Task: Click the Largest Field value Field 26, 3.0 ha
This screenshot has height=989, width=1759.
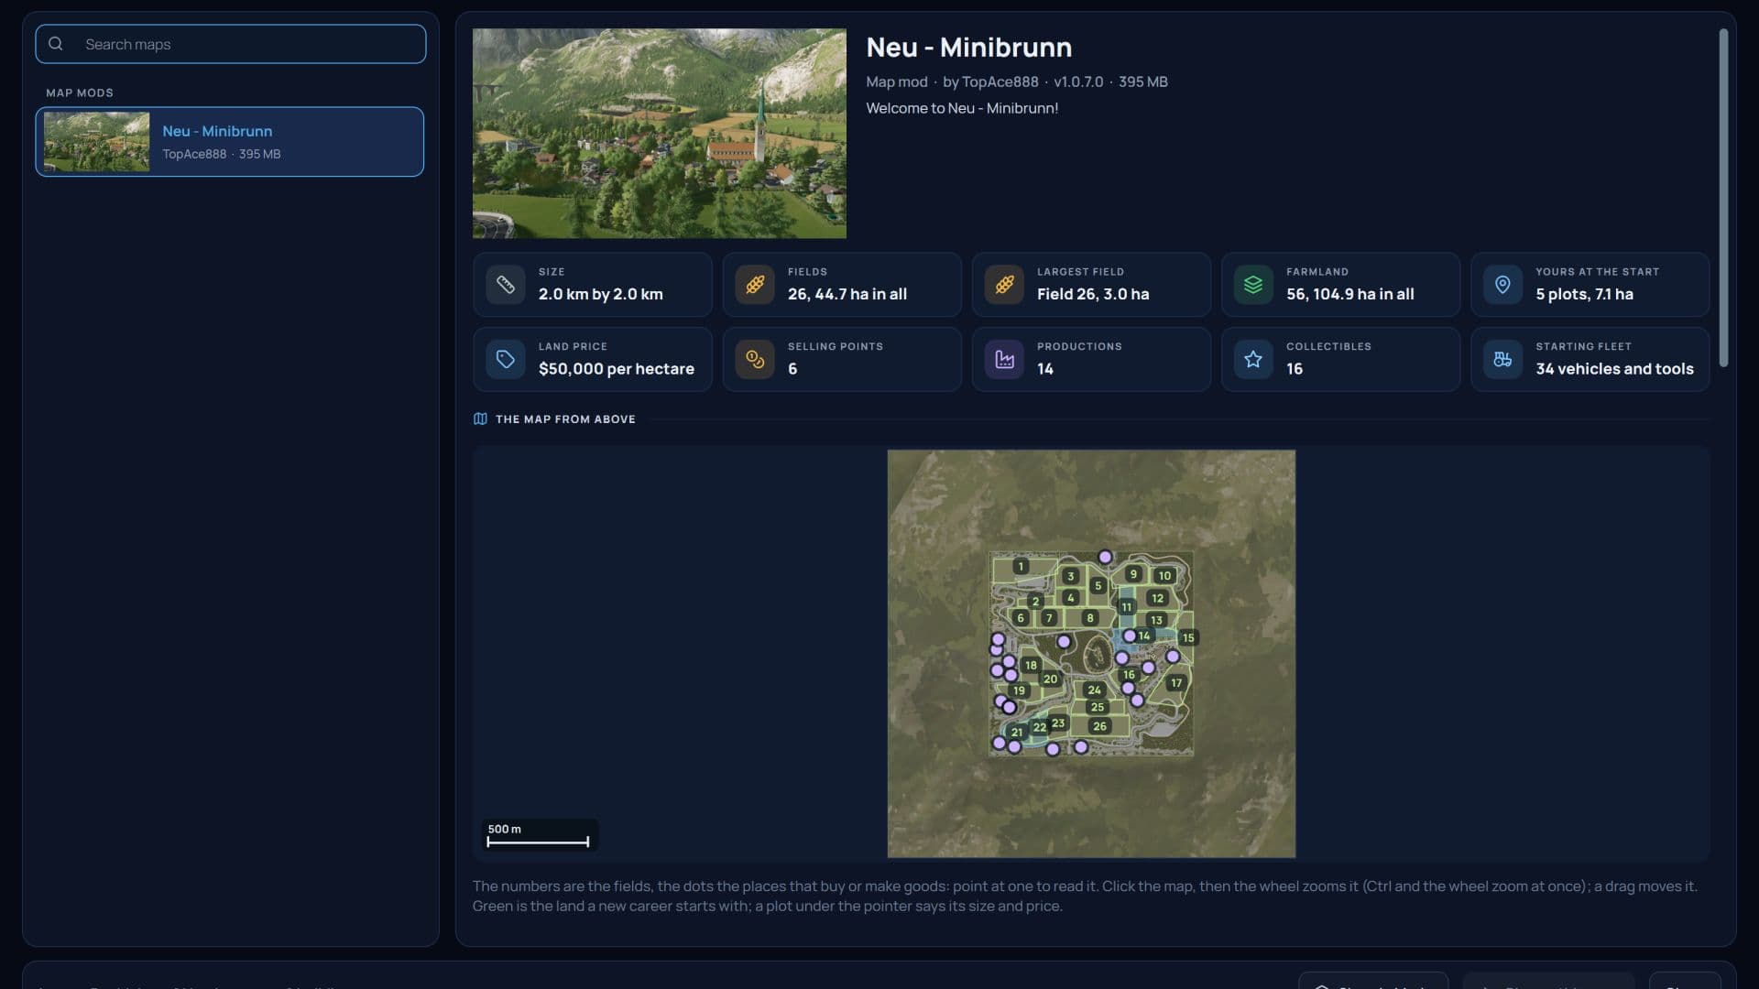Action: 1093,294
